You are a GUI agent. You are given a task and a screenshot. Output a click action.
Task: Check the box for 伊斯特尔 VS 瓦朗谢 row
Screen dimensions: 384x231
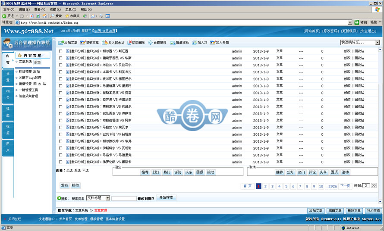pos(60,148)
